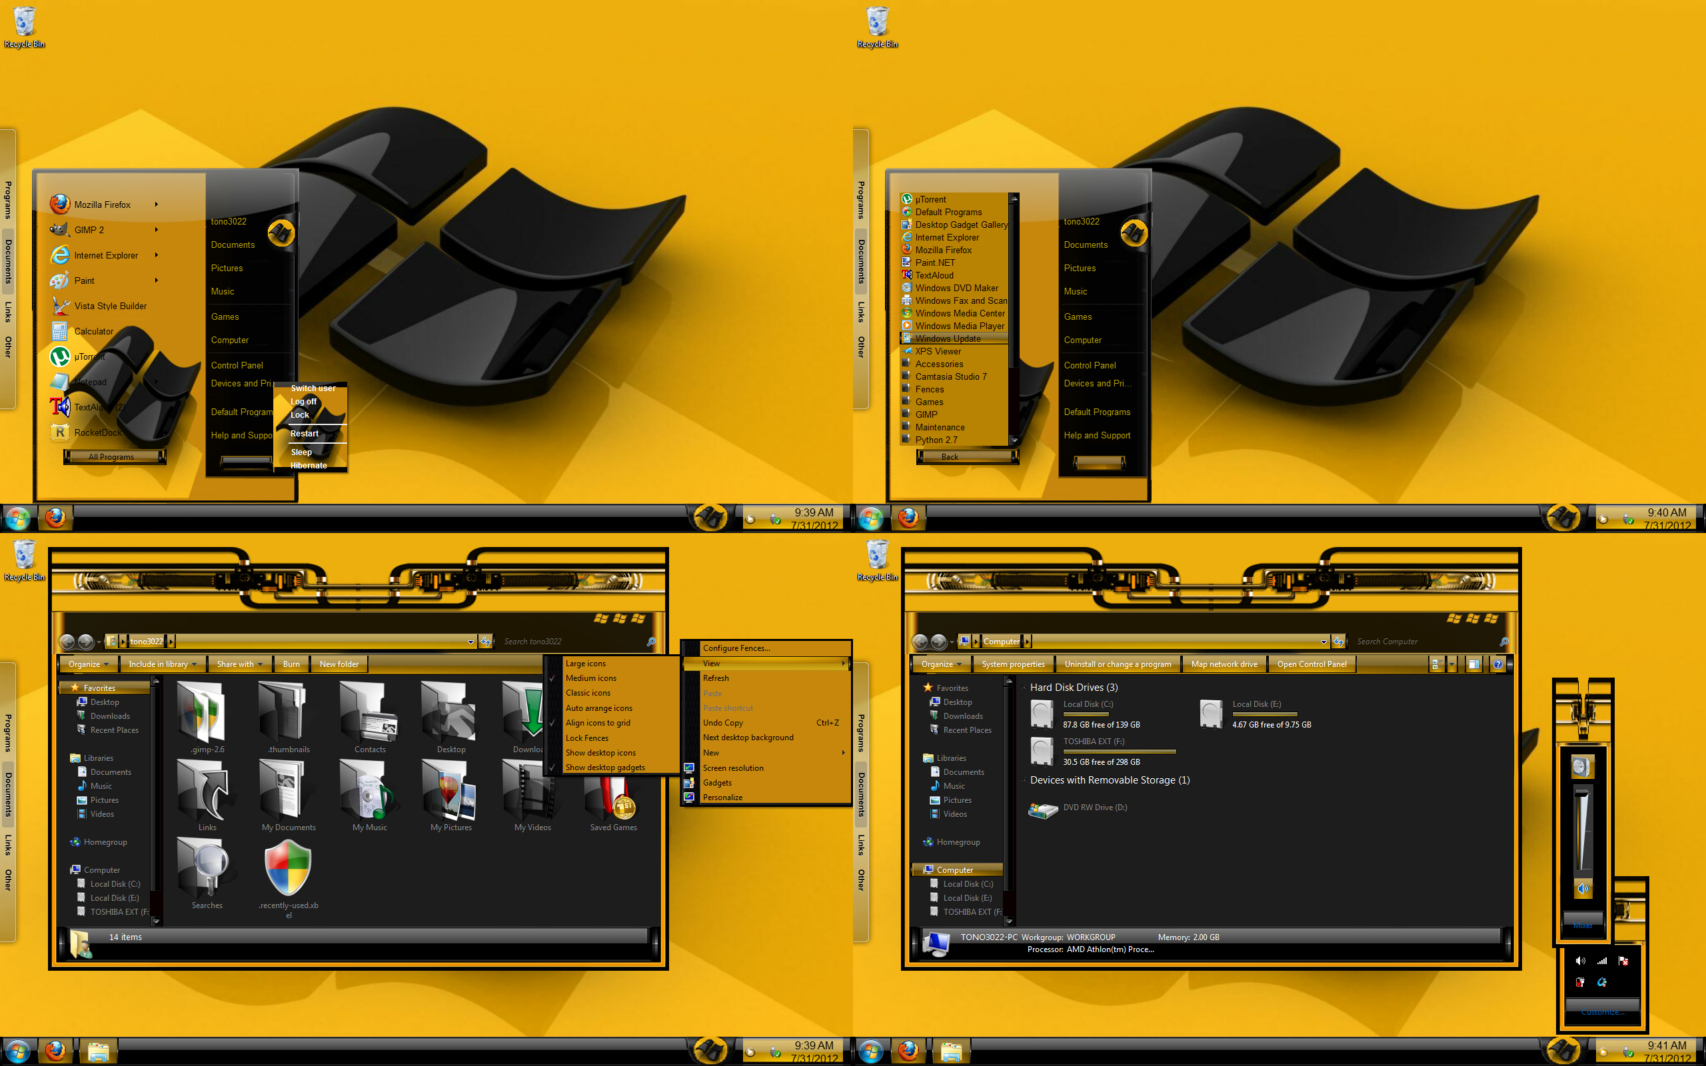The width and height of the screenshot is (1706, 1066).
Task: Click the network signal icon in the tray popup
Action: click(1602, 961)
